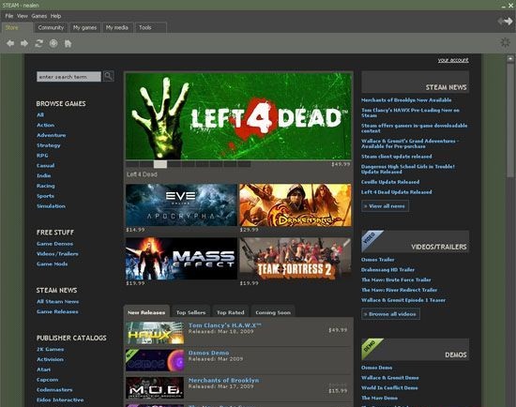Open Tom Clancy's H.A.W.X title link
Viewport: 516px width, 407px height.
[225, 325]
